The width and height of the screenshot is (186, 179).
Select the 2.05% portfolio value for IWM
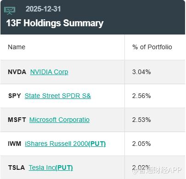[x=141, y=144]
